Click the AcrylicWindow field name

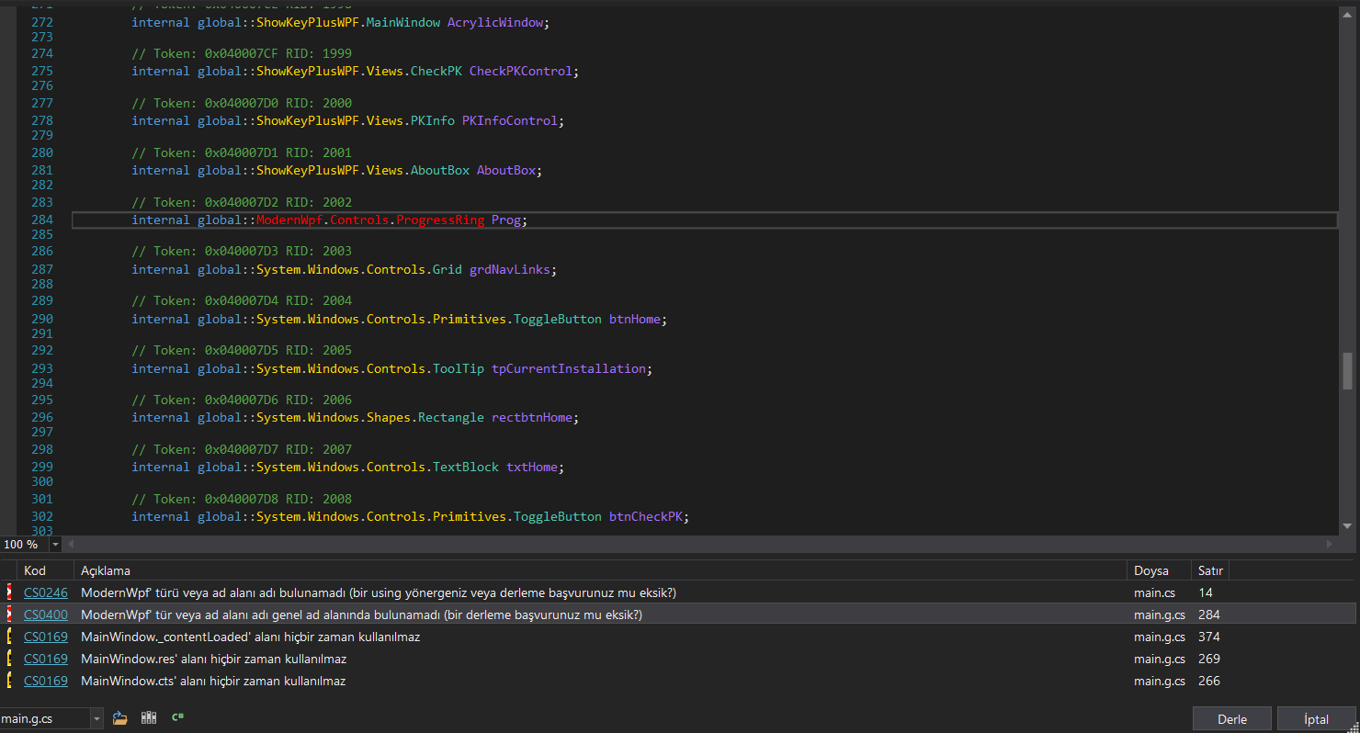[495, 22]
